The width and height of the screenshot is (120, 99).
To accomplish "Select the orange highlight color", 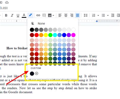I will (41, 35).
